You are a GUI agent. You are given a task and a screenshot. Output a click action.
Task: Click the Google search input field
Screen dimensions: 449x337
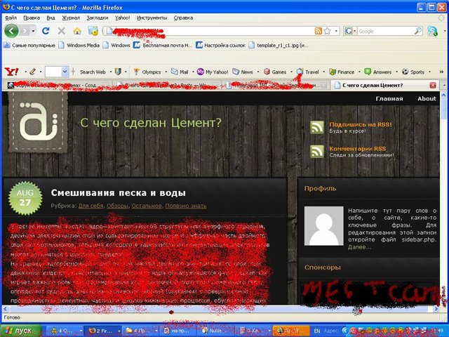point(384,31)
